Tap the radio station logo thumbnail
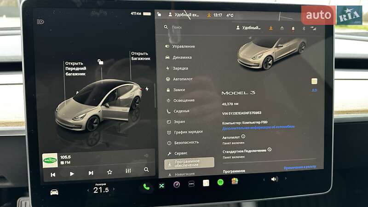The width and height of the screenshot is (368, 207). [x=50, y=160]
